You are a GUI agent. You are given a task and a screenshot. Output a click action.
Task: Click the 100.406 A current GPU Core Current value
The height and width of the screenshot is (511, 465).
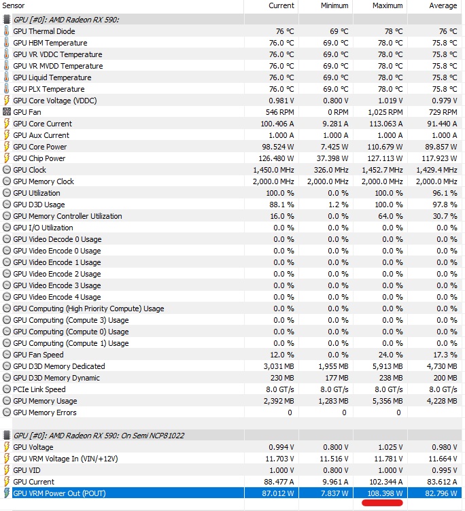point(277,124)
